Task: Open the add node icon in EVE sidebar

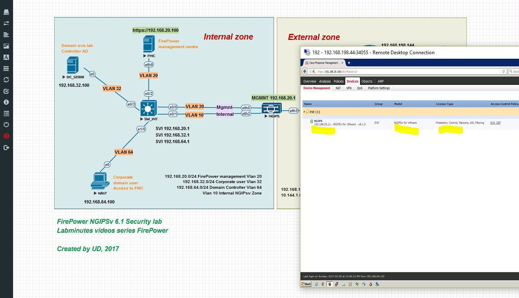Action: coord(6,12)
